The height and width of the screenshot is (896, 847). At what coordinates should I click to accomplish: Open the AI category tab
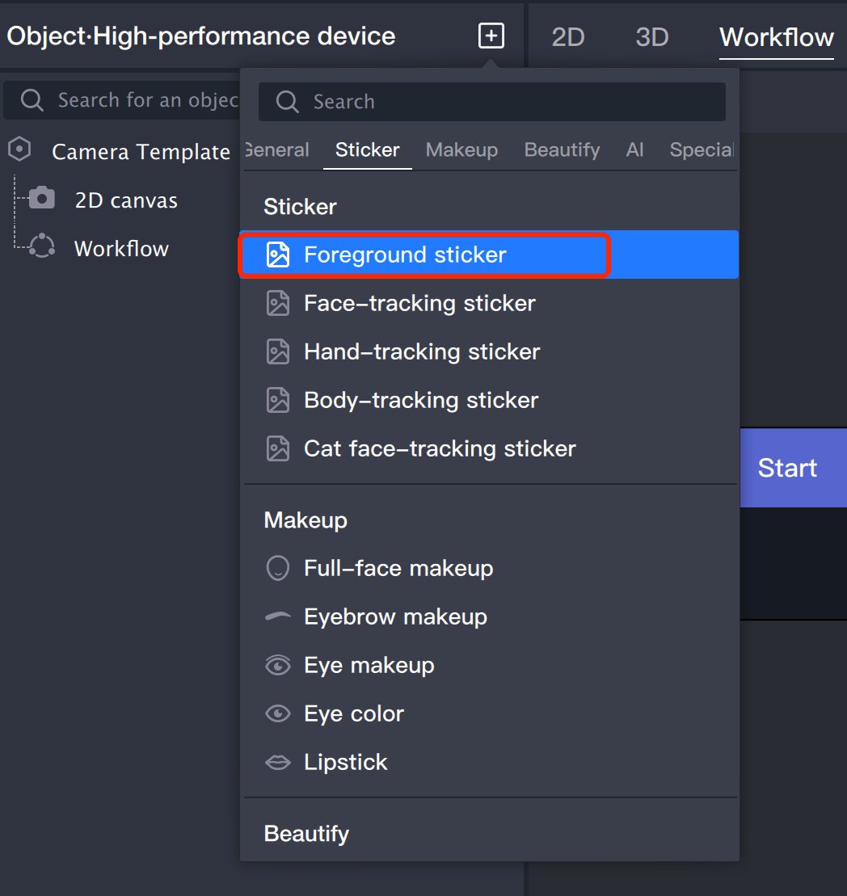coord(634,150)
